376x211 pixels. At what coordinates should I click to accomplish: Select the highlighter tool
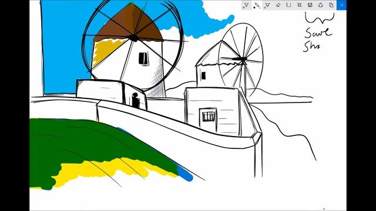(x=267, y=5)
